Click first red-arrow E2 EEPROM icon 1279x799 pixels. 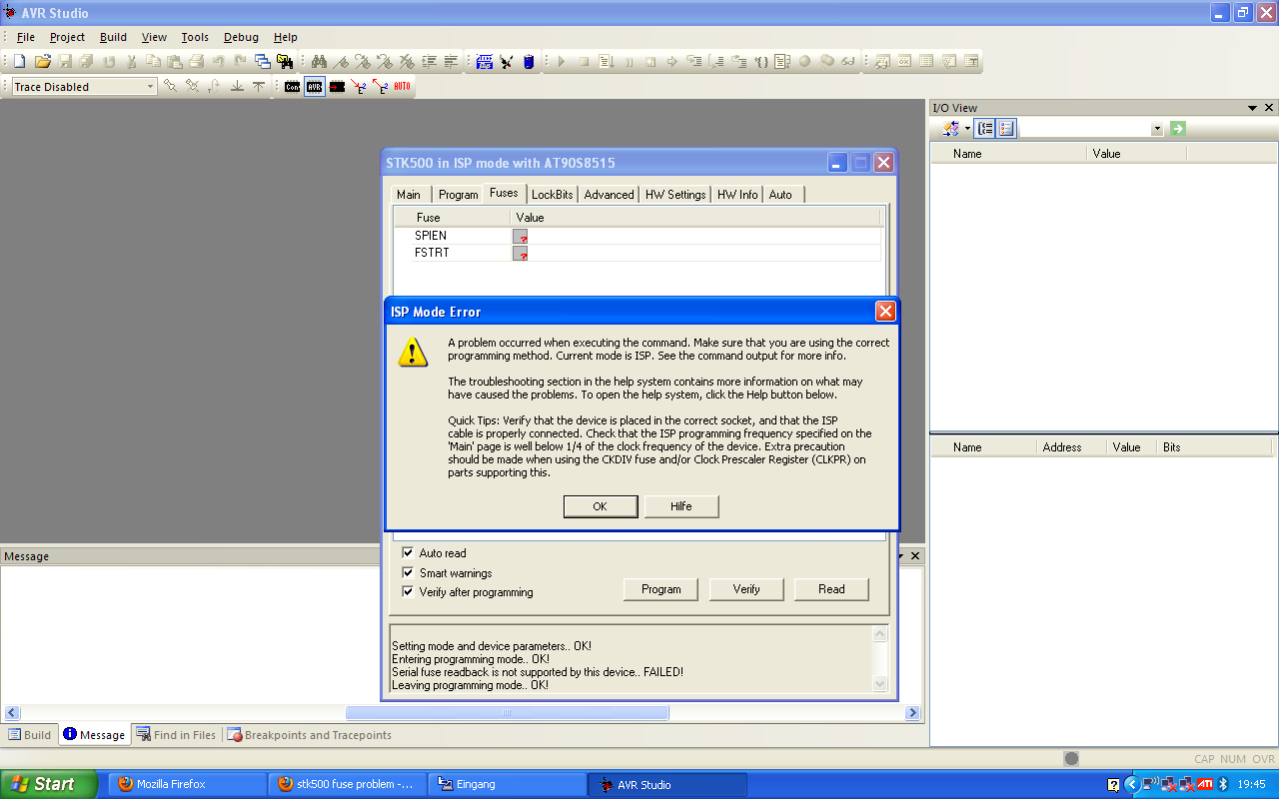click(359, 87)
